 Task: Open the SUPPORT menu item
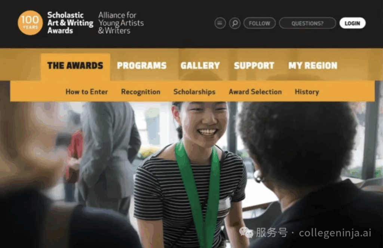[x=254, y=66]
